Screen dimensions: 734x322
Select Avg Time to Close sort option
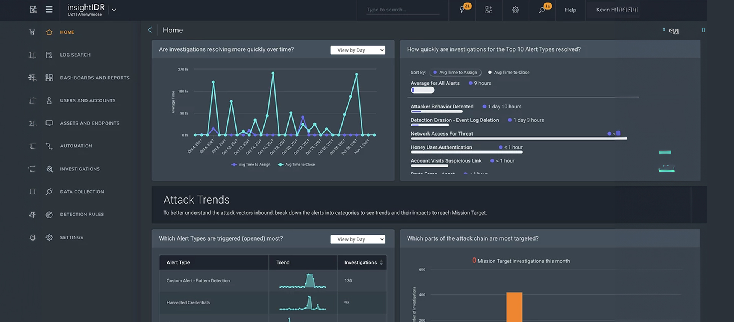click(509, 73)
